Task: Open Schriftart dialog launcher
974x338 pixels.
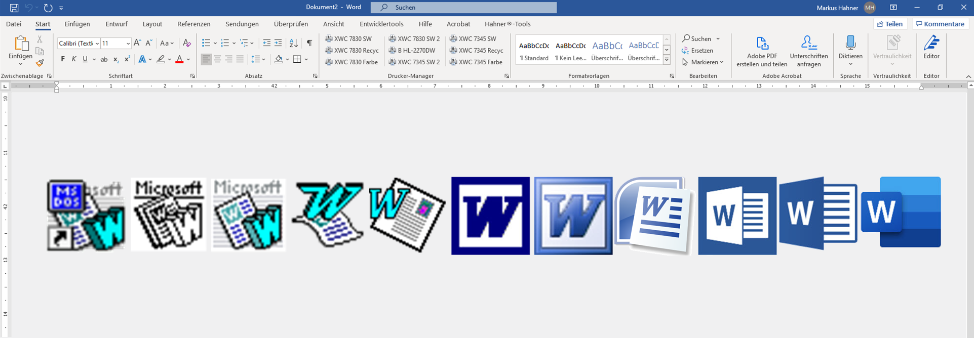Action: point(192,76)
